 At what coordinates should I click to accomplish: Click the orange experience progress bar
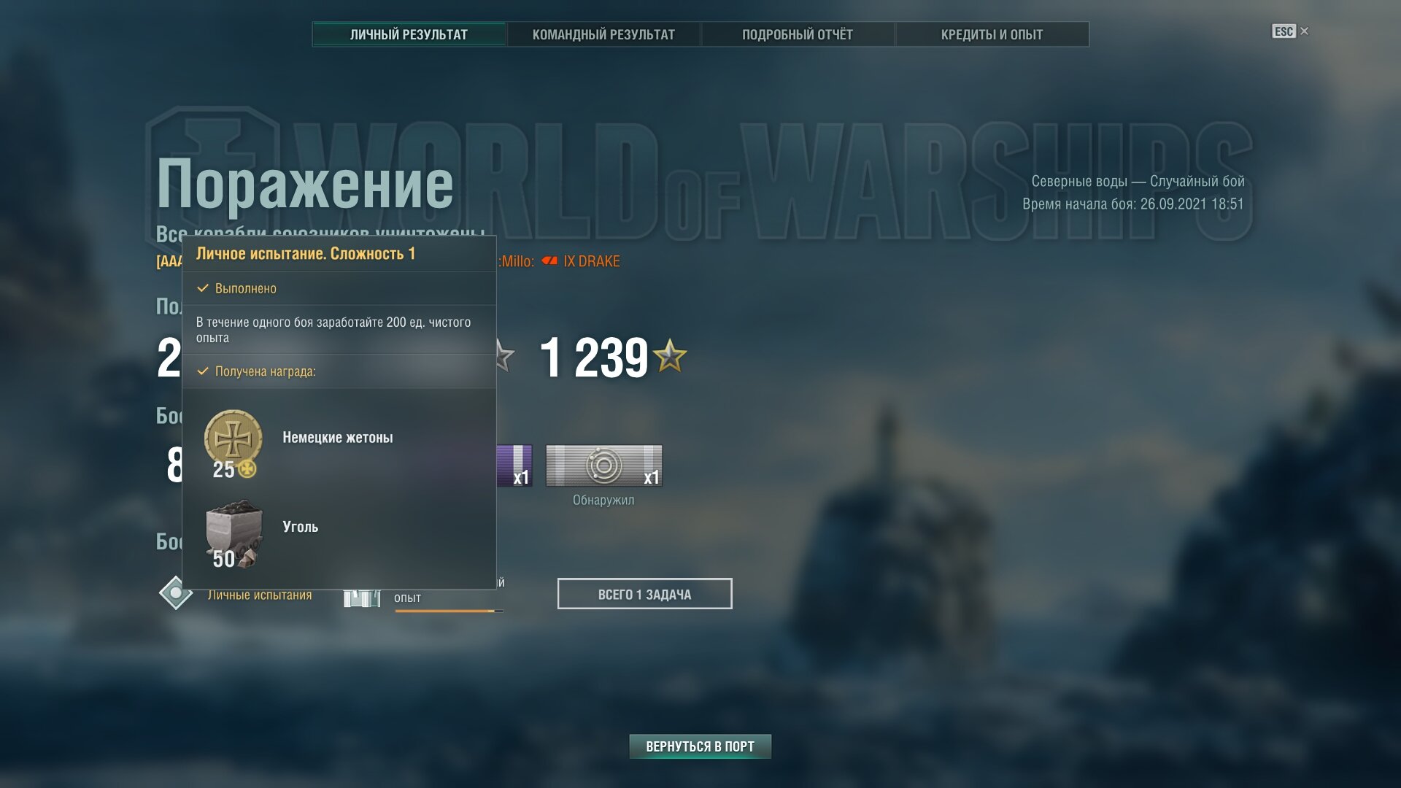[449, 611]
